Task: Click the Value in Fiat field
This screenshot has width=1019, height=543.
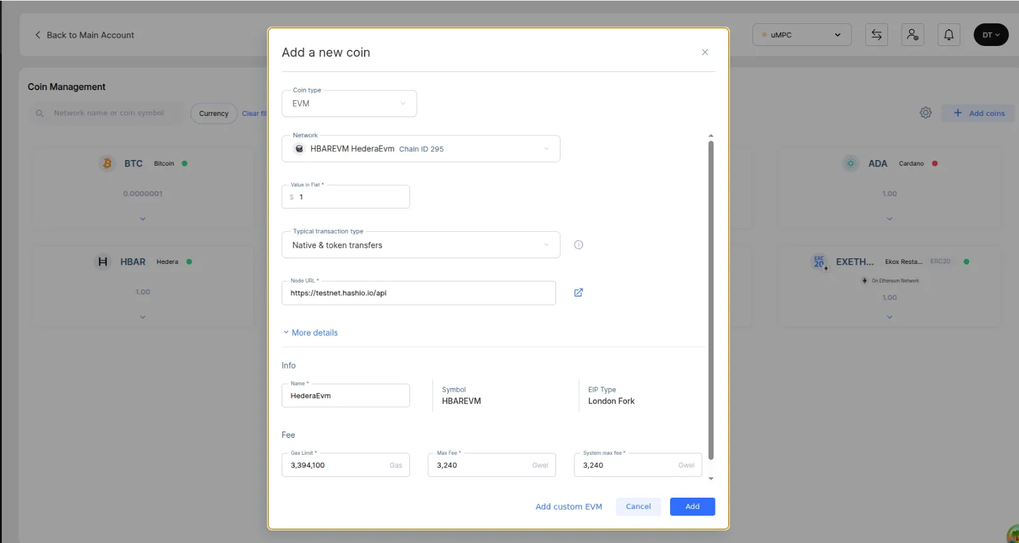Action: point(346,197)
